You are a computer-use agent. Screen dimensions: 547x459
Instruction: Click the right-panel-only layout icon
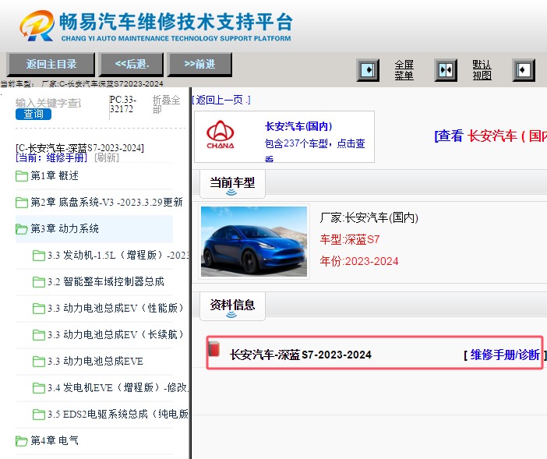(x=524, y=70)
